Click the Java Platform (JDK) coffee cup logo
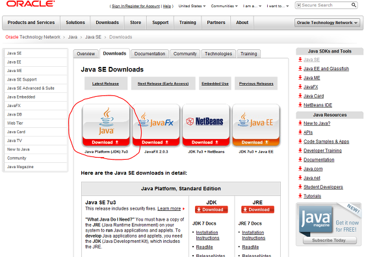The image size is (377, 257). 106,121
